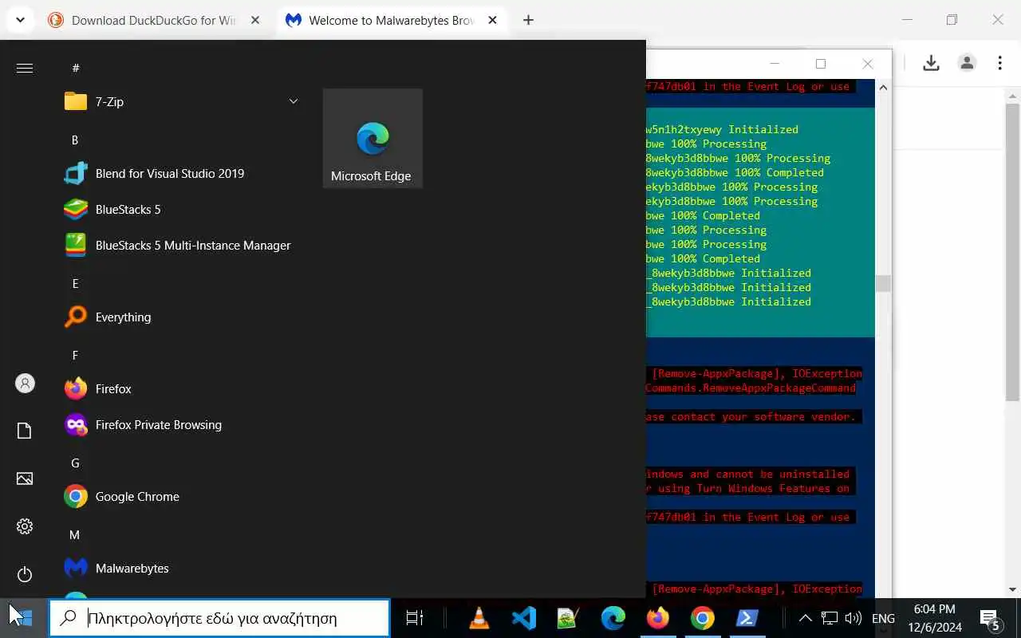Open Visual Studio Code from taskbar
1021x638 pixels.
click(x=524, y=618)
